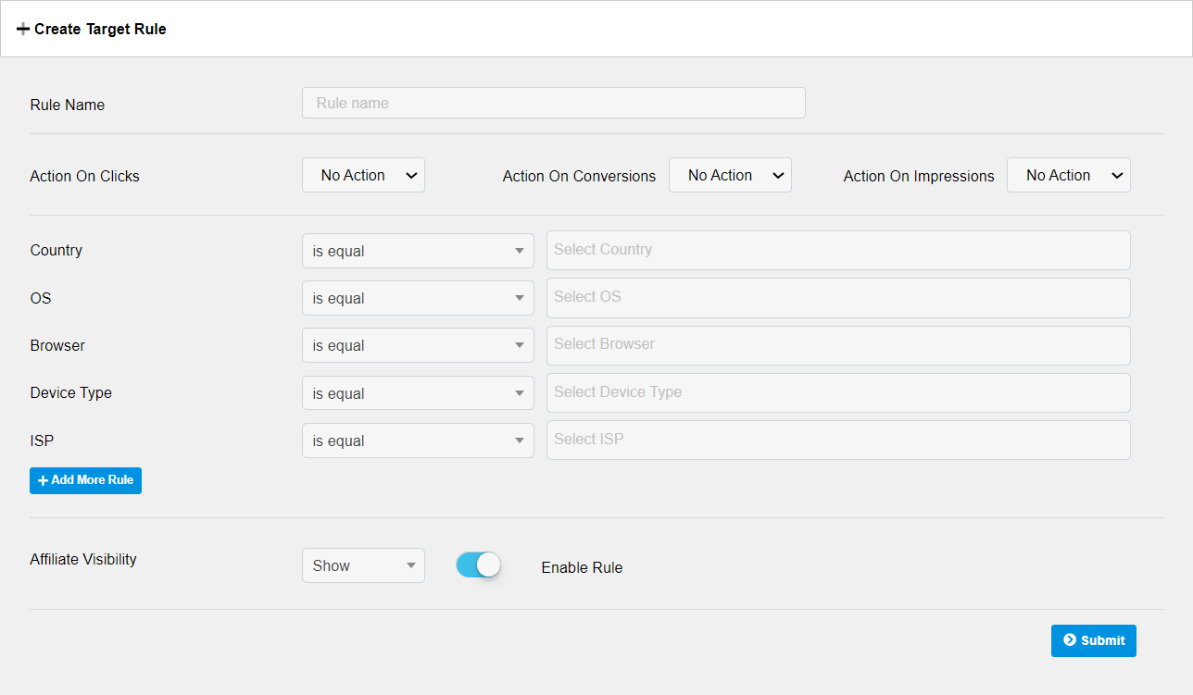Click the Select Country field

[x=838, y=250]
